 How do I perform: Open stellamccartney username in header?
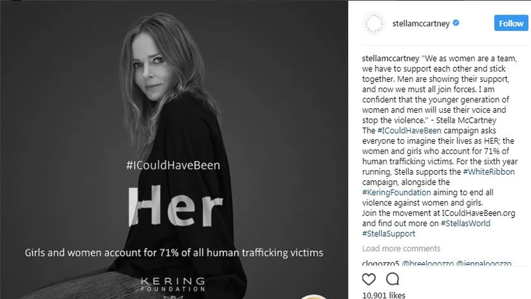click(x=421, y=24)
